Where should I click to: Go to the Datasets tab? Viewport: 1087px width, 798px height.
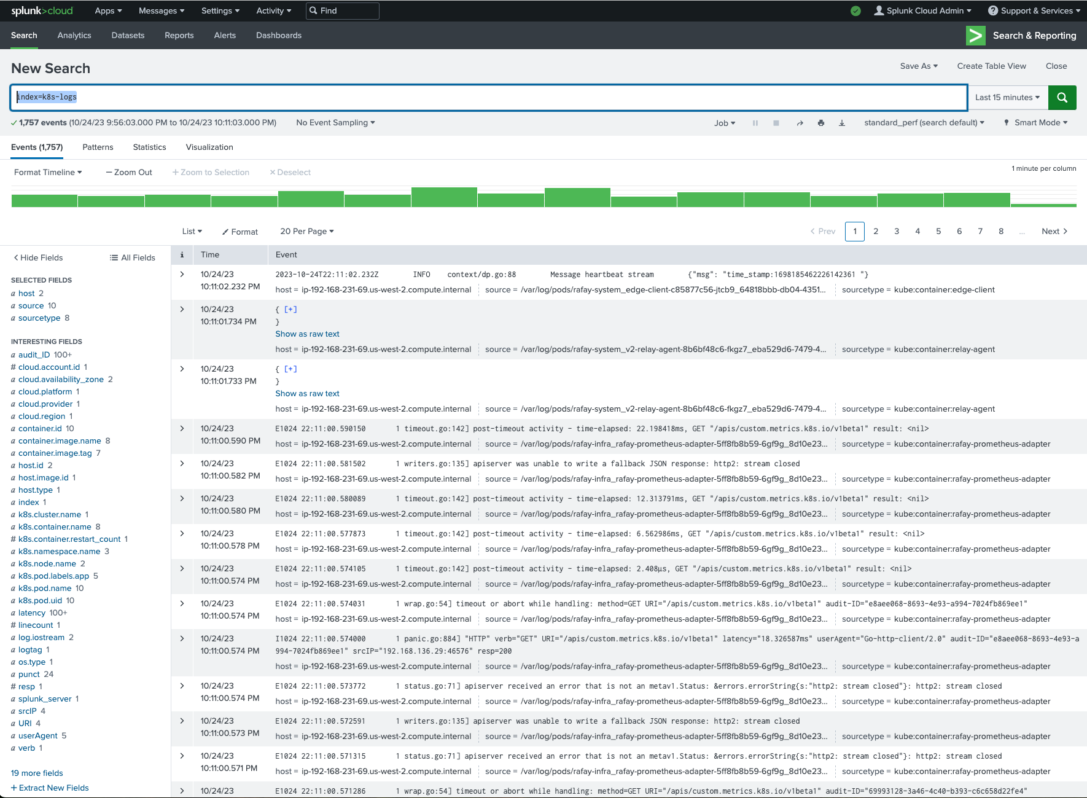[x=128, y=35]
